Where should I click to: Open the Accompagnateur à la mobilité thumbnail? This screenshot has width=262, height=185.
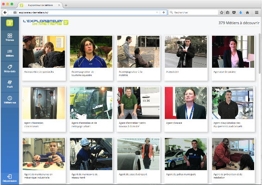pyautogui.click(x=138, y=51)
